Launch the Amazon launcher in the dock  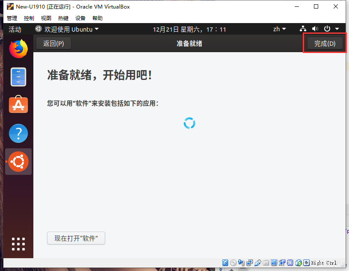pos(18,105)
